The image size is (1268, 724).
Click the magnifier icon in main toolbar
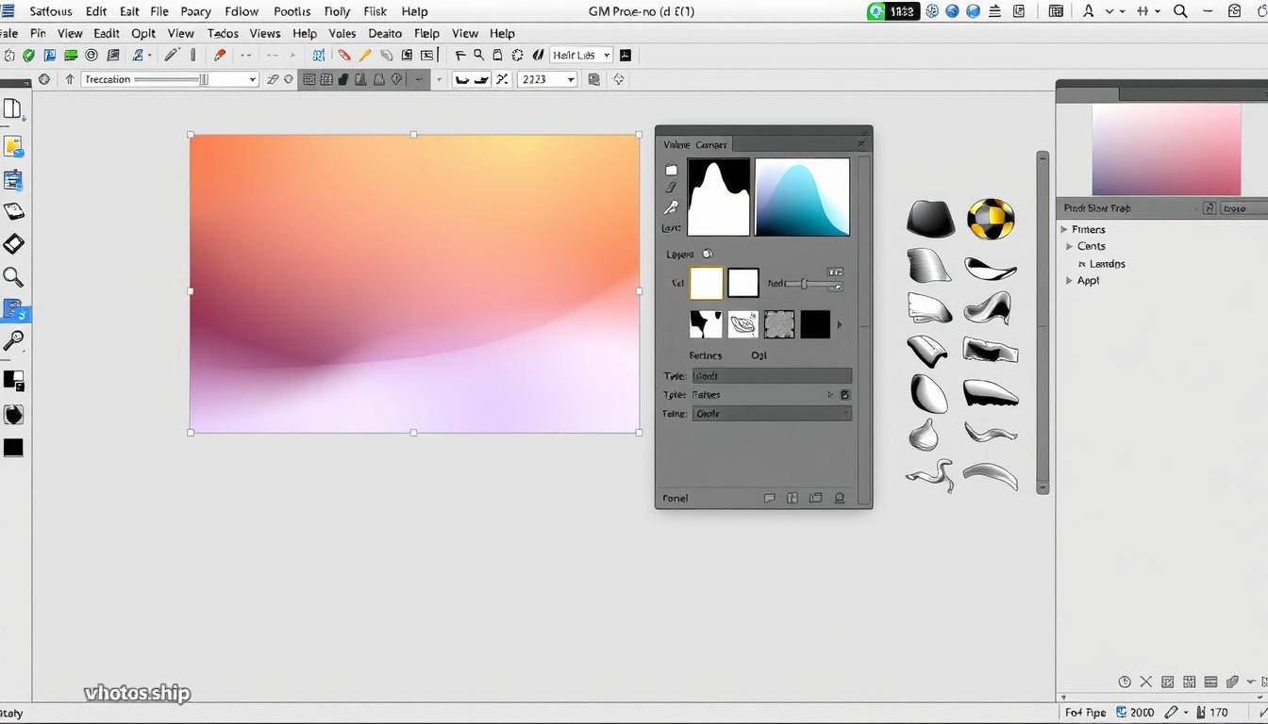(x=478, y=56)
